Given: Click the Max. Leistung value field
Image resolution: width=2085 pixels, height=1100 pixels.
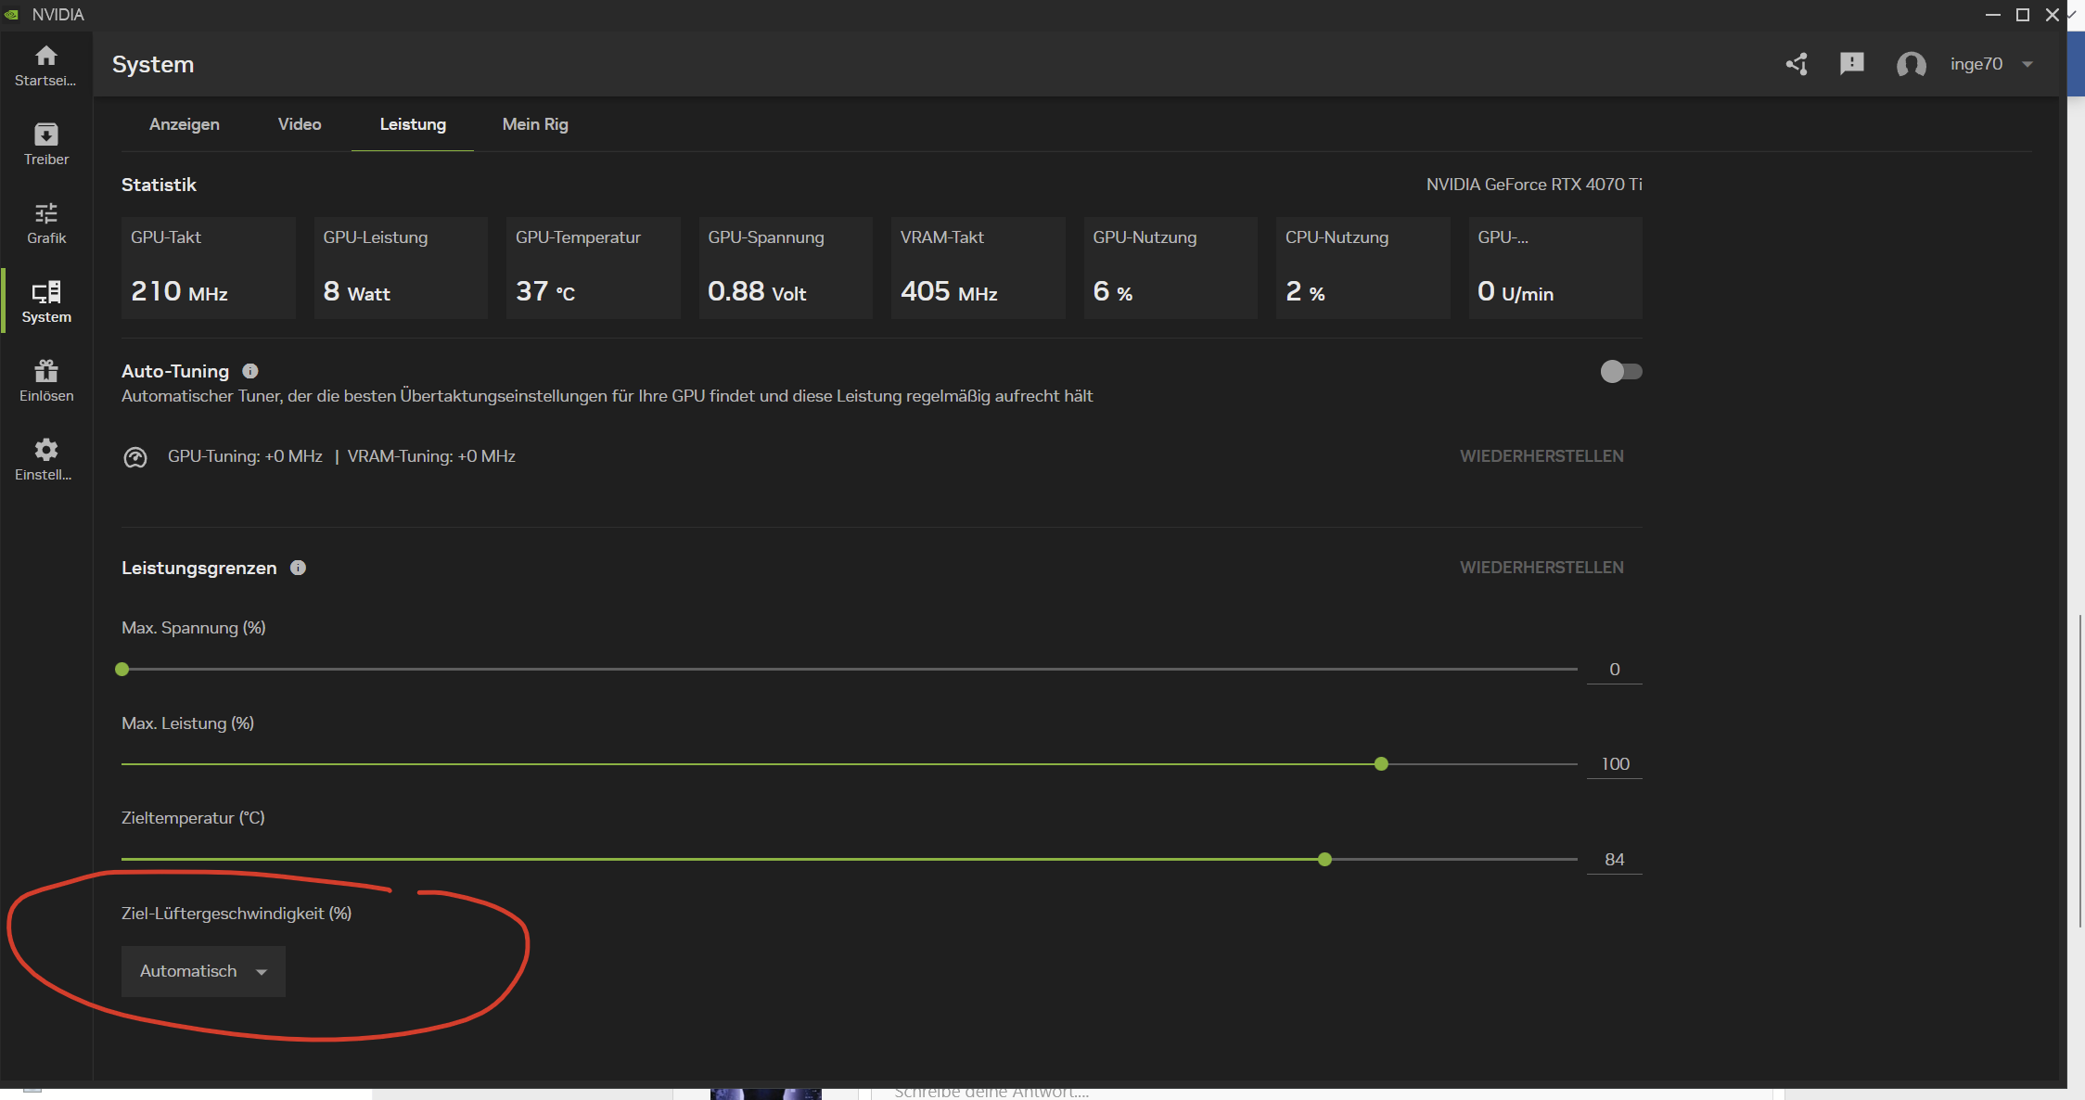Looking at the screenshot, I should tap(1614, 764).
